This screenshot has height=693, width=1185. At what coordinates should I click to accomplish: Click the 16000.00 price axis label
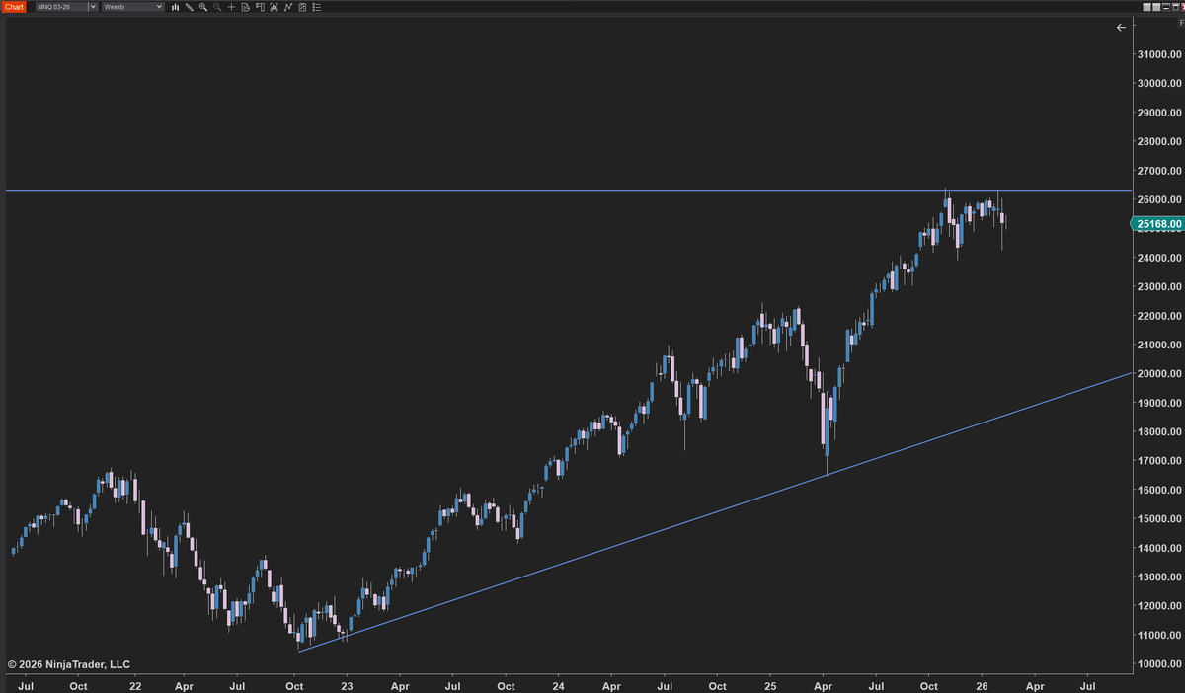pos(1159,490)
